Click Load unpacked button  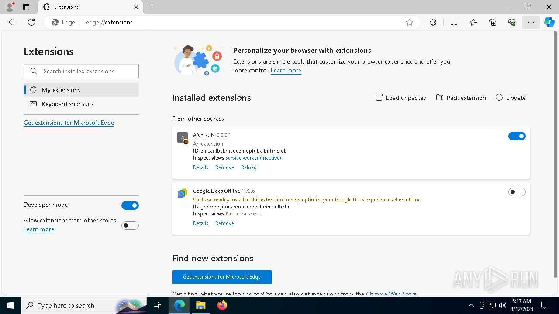(401, 98)
